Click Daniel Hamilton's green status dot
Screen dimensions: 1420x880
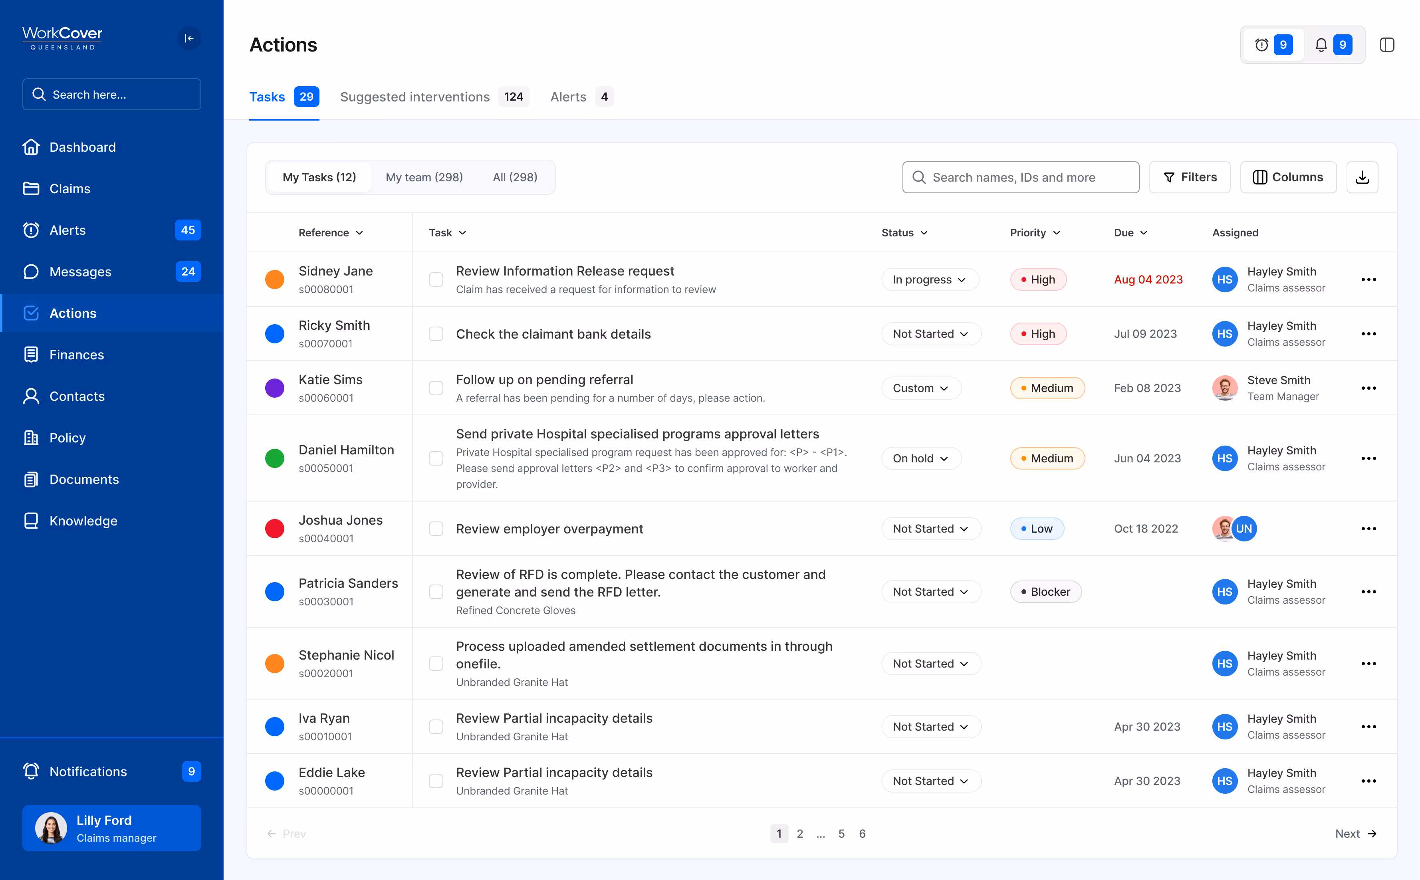[x=275, y=458]
